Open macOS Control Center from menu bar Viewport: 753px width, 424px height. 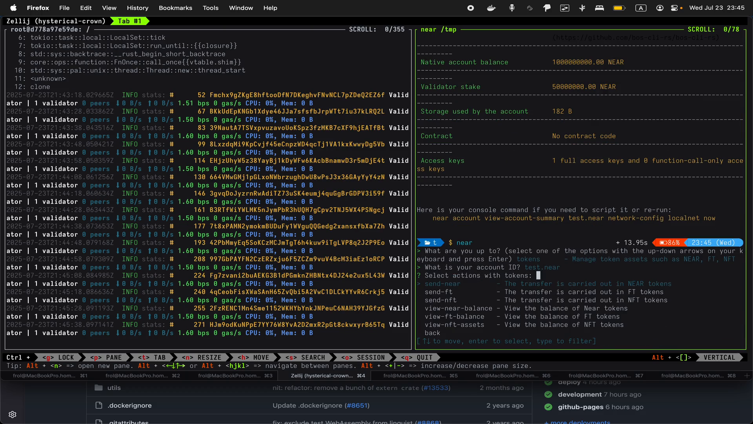[675, 8]
